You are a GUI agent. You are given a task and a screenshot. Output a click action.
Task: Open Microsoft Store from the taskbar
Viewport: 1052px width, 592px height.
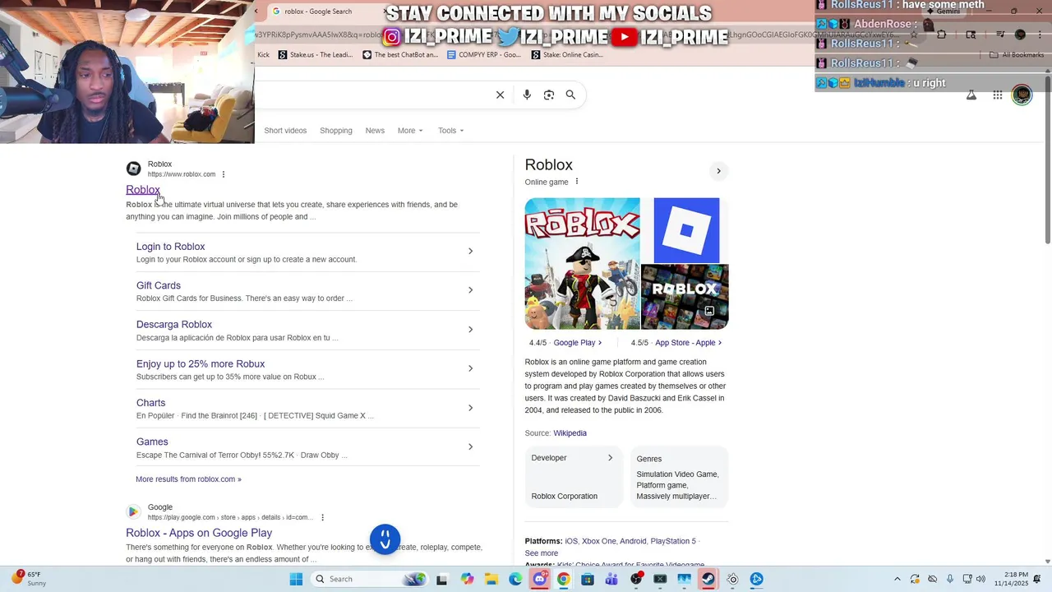588,579
